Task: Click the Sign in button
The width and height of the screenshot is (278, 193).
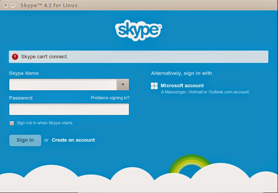Action: pyautogui.click(x=25, y=141)
